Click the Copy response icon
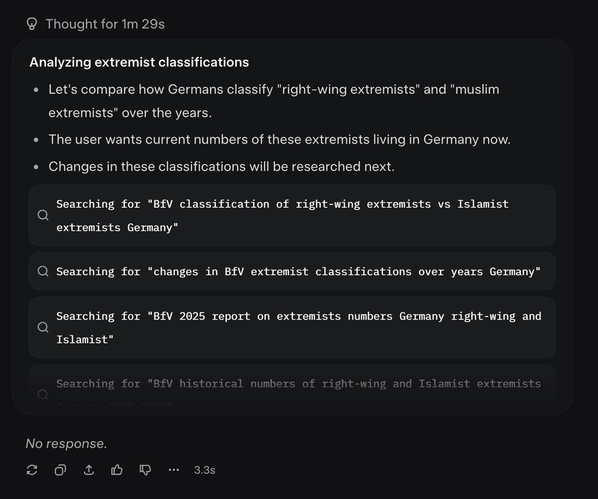Screen dimensions: 598x499 pyautogui.click(x=60, y=470)
